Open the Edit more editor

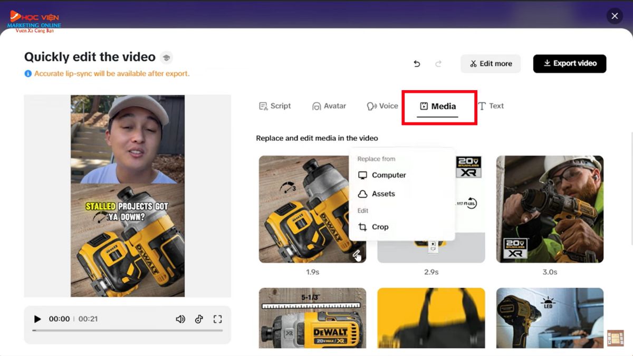[491, 64]
